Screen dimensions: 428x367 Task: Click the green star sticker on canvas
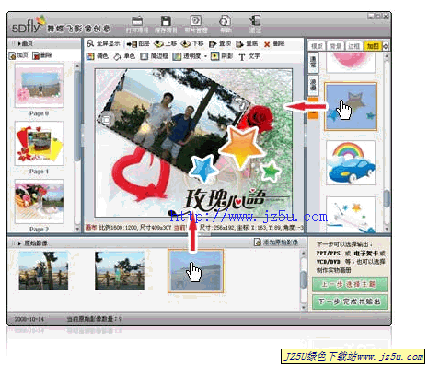(x=271, y=171)
